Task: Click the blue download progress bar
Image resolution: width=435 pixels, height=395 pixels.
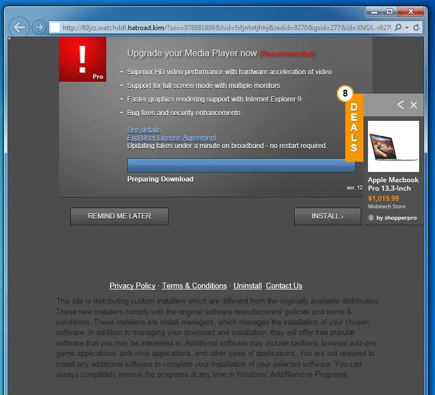Action: (241, 166)
